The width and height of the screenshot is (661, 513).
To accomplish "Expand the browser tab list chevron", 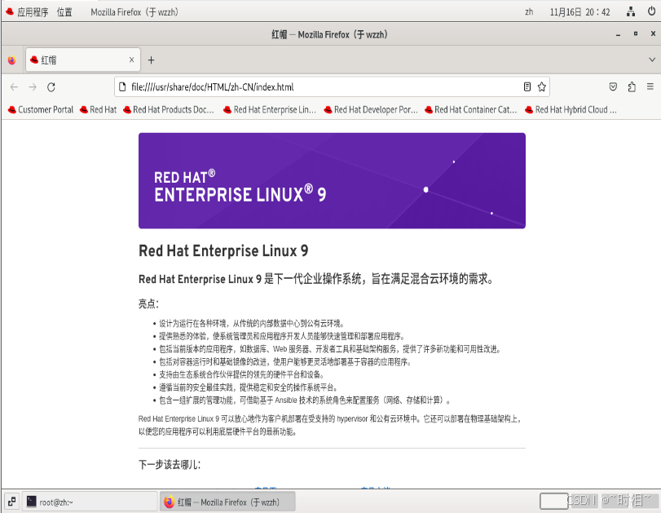I will (650, 59).
